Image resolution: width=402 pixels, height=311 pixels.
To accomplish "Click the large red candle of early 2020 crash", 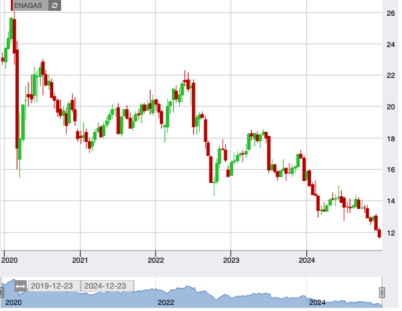I will (17, 99).
